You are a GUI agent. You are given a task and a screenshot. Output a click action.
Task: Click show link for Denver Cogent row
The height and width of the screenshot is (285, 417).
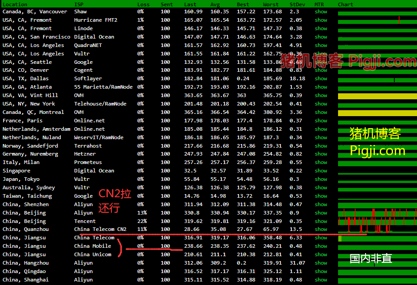[321, 70]
